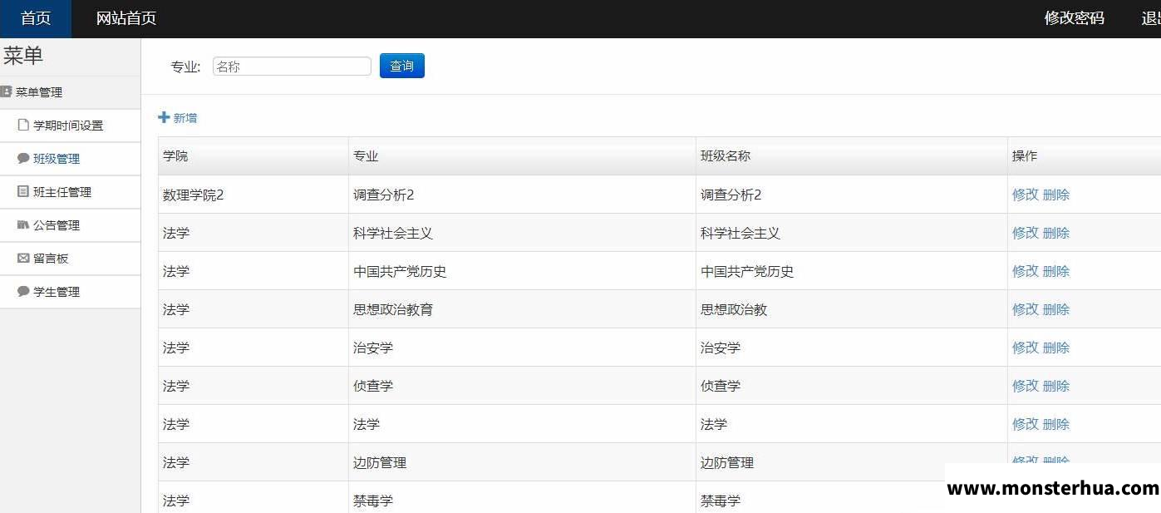Click 删除 for the 侦查学 row
This screenshot has height=513, width=1161.
[1056, 386]
